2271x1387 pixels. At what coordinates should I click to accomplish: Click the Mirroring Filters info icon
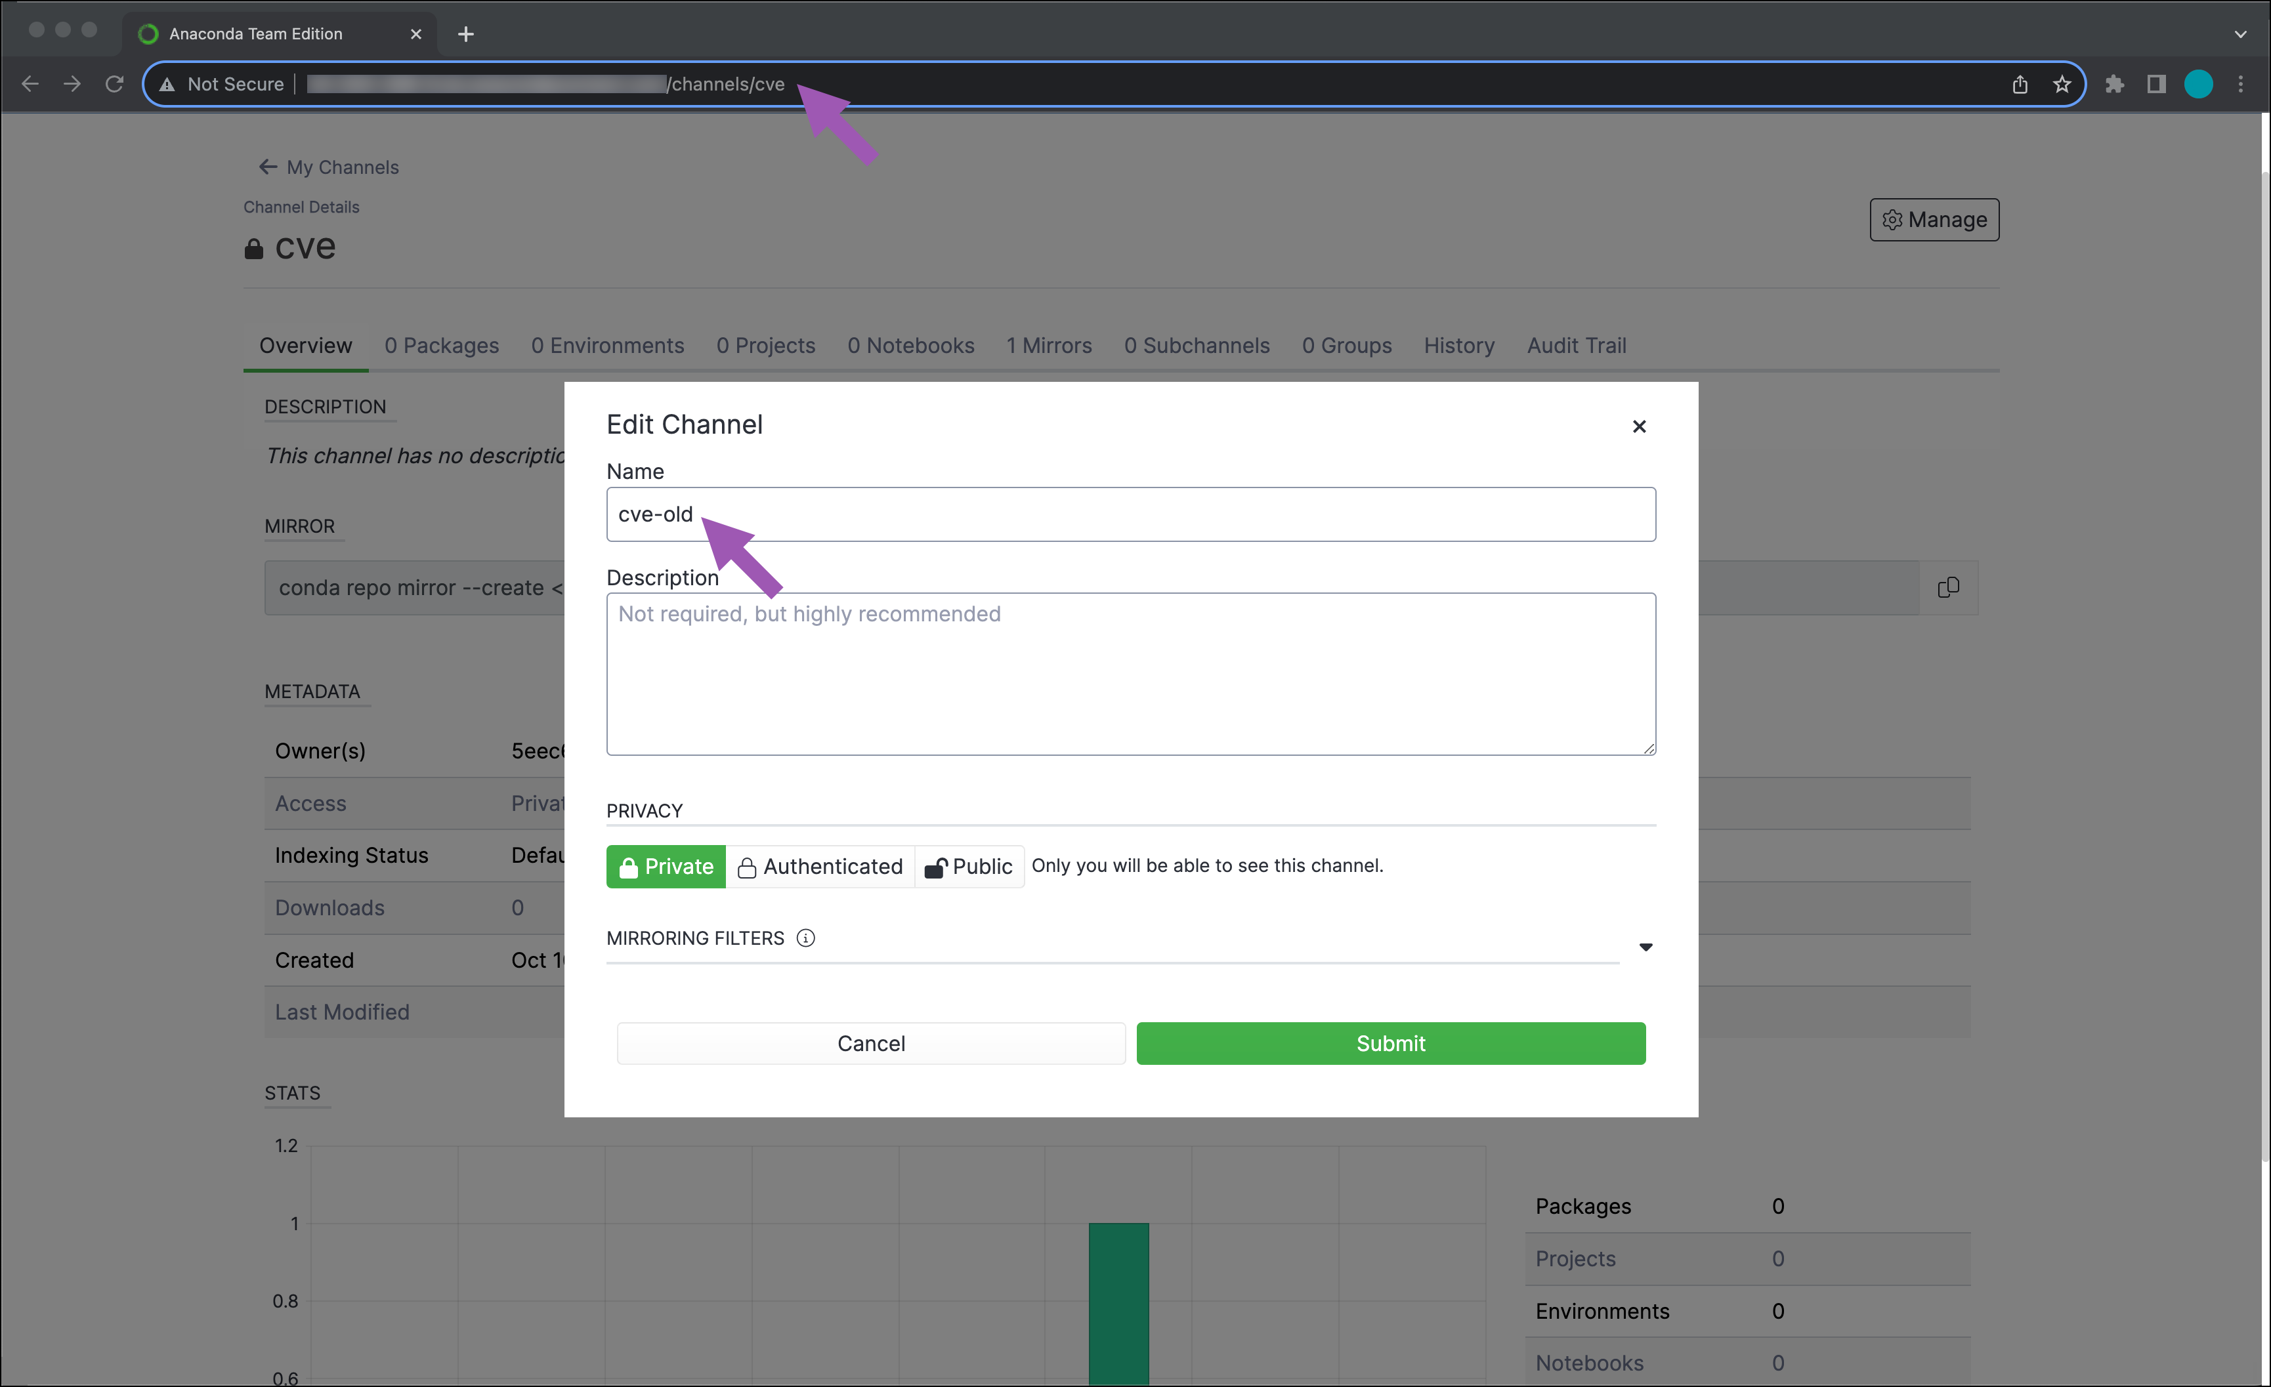point(805,938)
